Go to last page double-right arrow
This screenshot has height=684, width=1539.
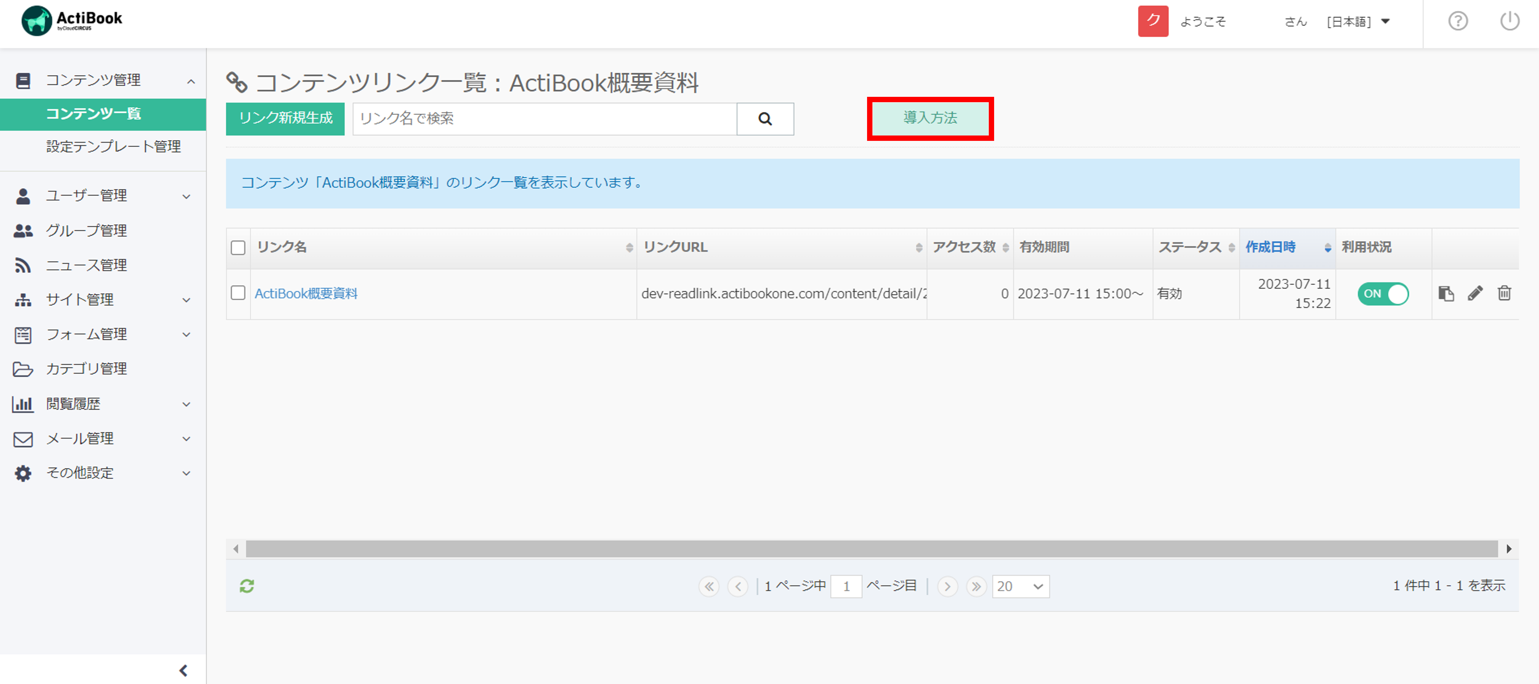[976, 587]
